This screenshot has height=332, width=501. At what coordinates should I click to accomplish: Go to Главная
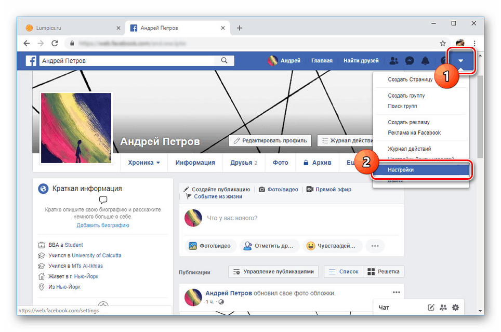pos(322,61)
